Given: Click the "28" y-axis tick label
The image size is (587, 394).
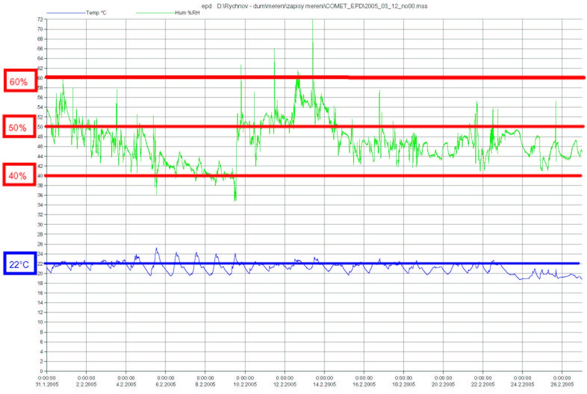Looking at the screenshot, I should coord(40,234).
